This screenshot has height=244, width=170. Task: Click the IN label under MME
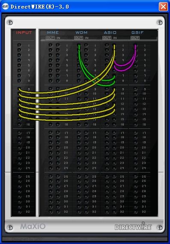58,38
